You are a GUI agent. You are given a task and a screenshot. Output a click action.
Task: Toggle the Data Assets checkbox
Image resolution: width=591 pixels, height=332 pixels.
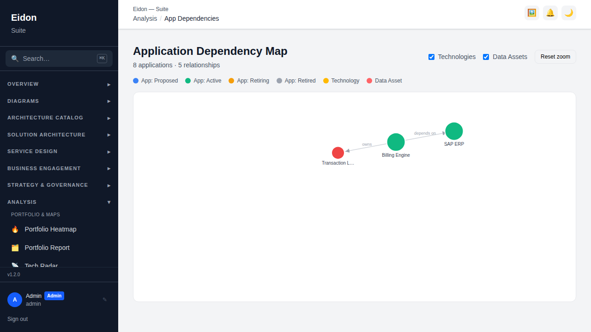[486, 57]
